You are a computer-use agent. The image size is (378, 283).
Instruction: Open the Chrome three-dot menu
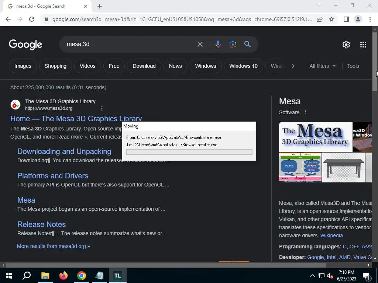pyautogui.click(x=370, y=19)
